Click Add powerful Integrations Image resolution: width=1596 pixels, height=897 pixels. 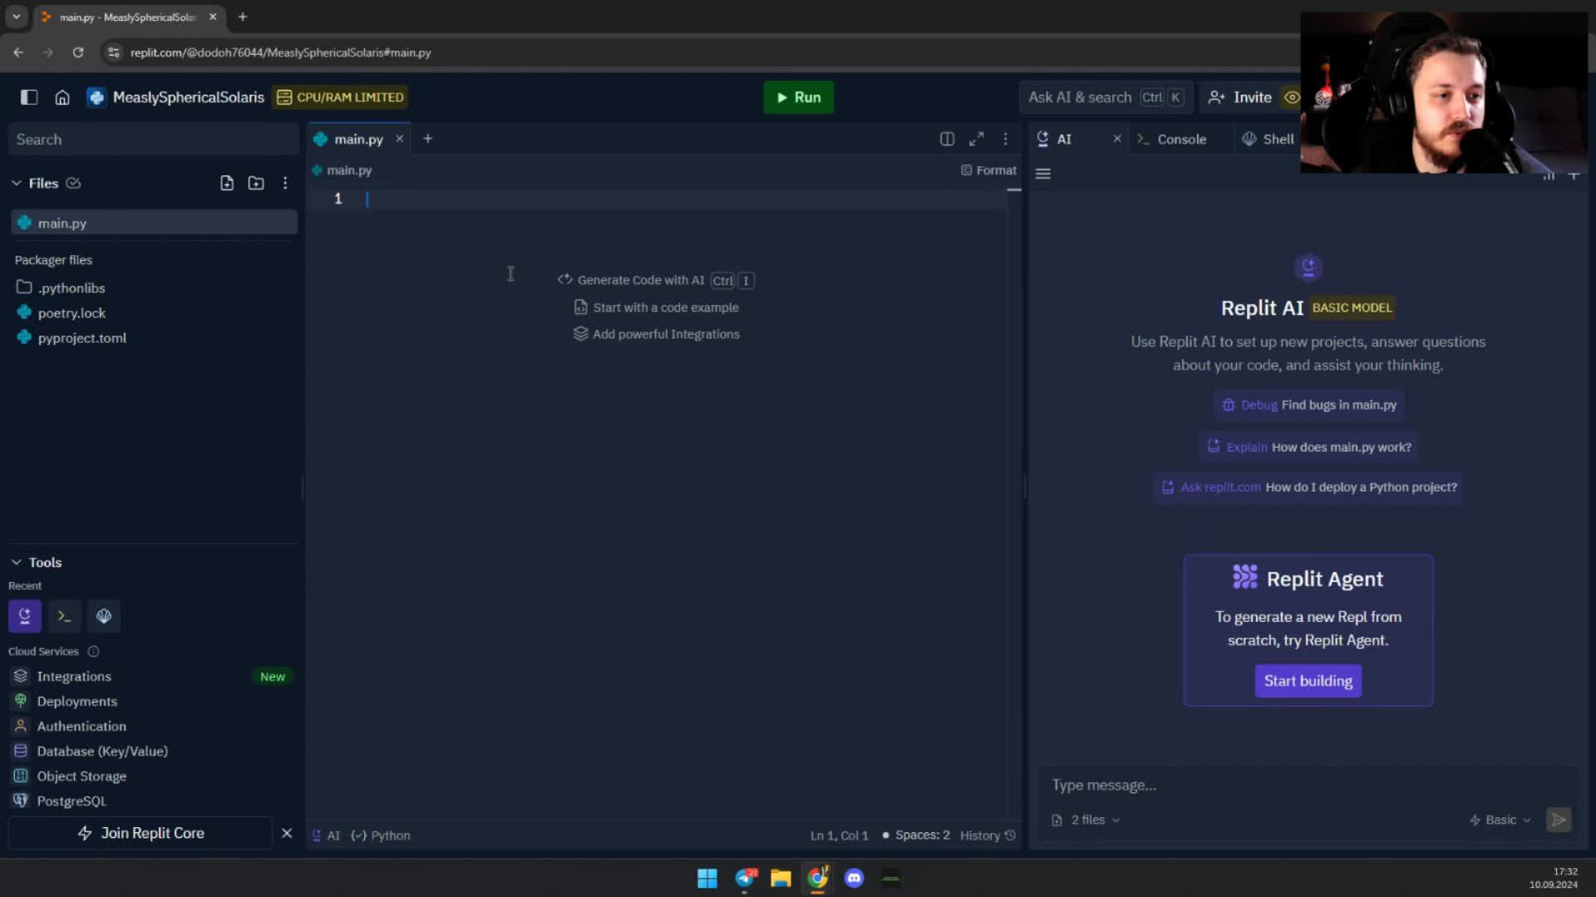(x=656, y=334)
